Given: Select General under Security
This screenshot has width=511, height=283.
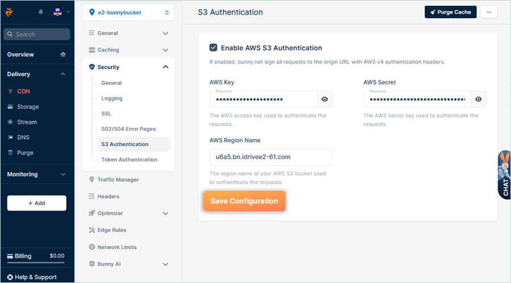Looking at the screenshot, I should [111, 83].
